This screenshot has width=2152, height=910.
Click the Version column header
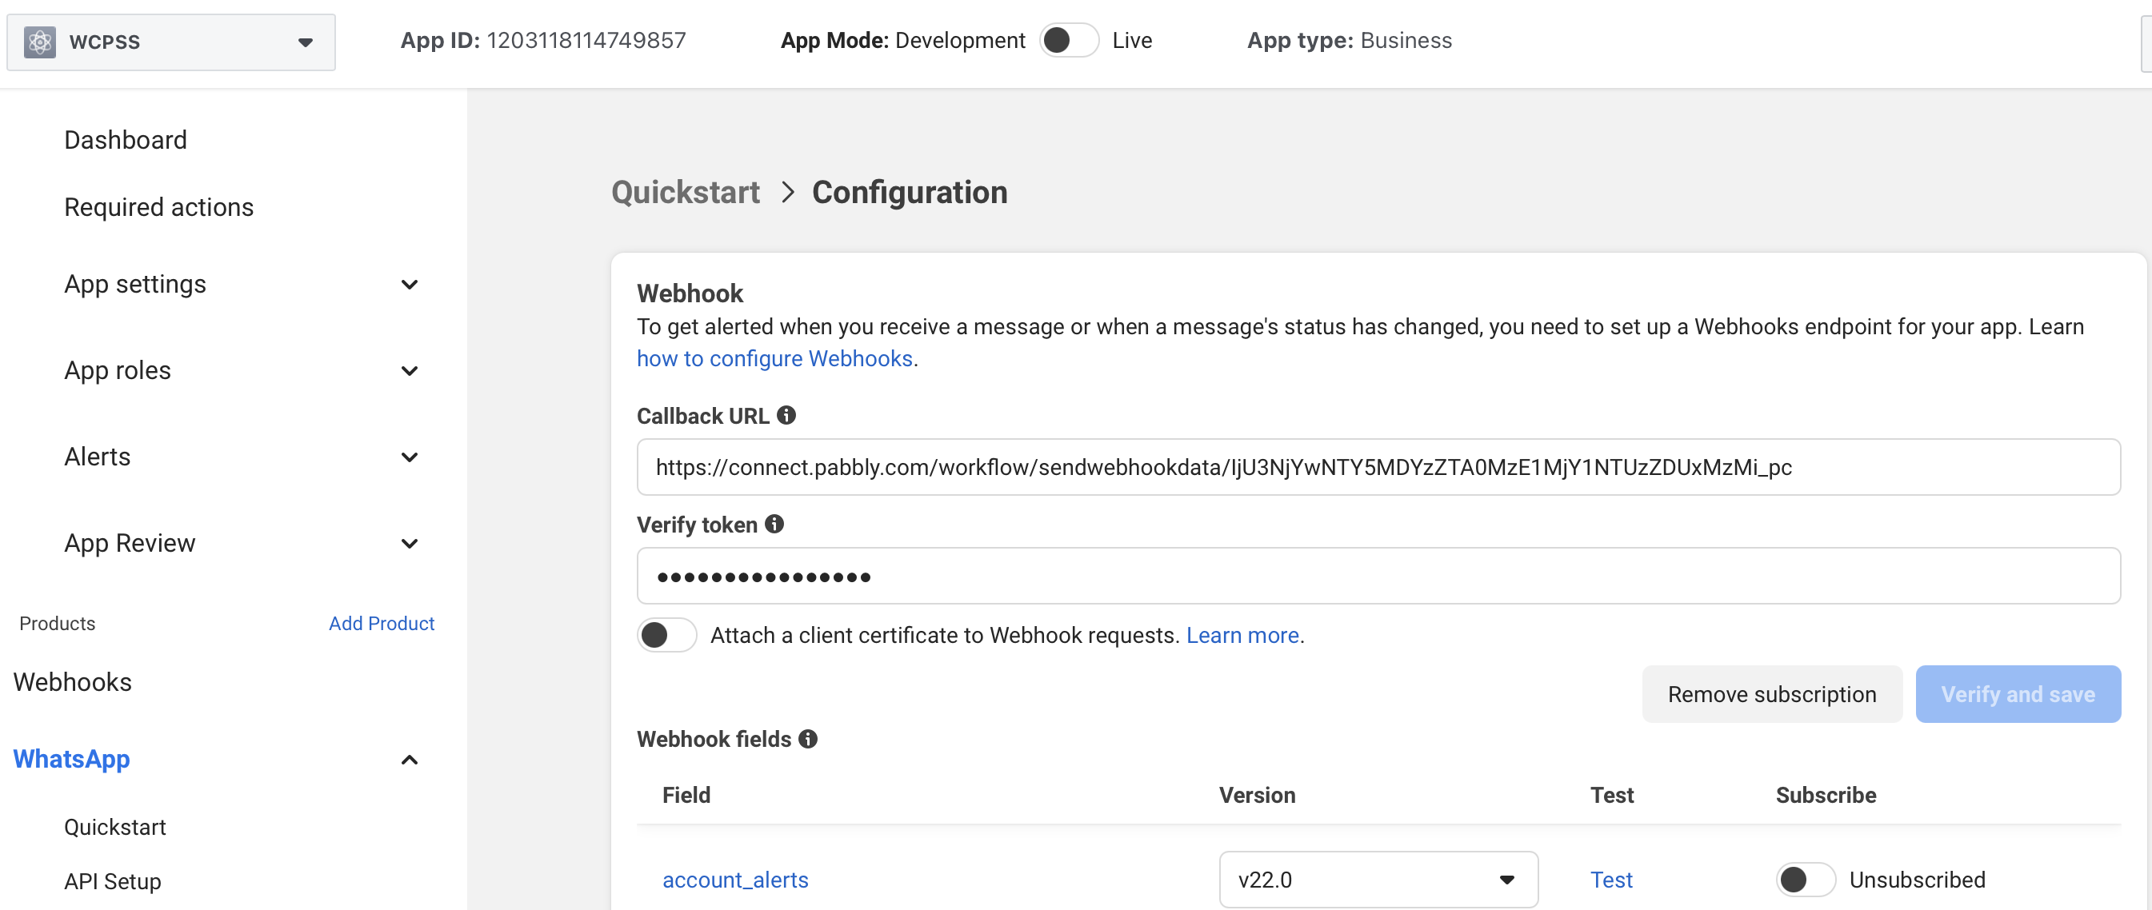tap(1258, 794)
